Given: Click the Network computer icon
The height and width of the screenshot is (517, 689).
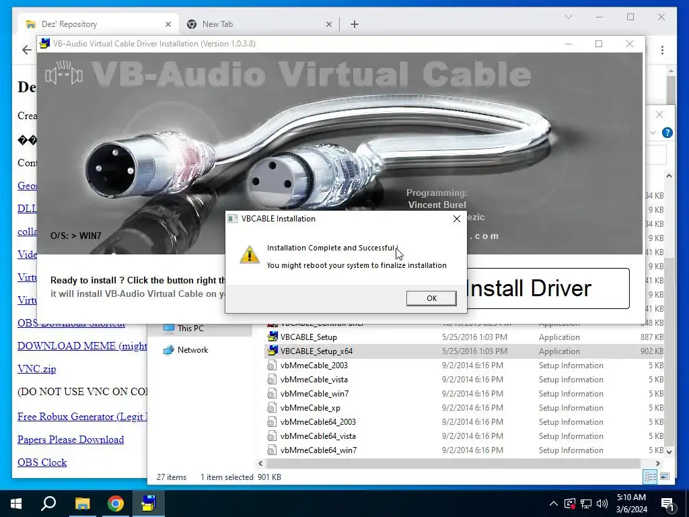Looking at the screenshot, I should pos(169,350).
